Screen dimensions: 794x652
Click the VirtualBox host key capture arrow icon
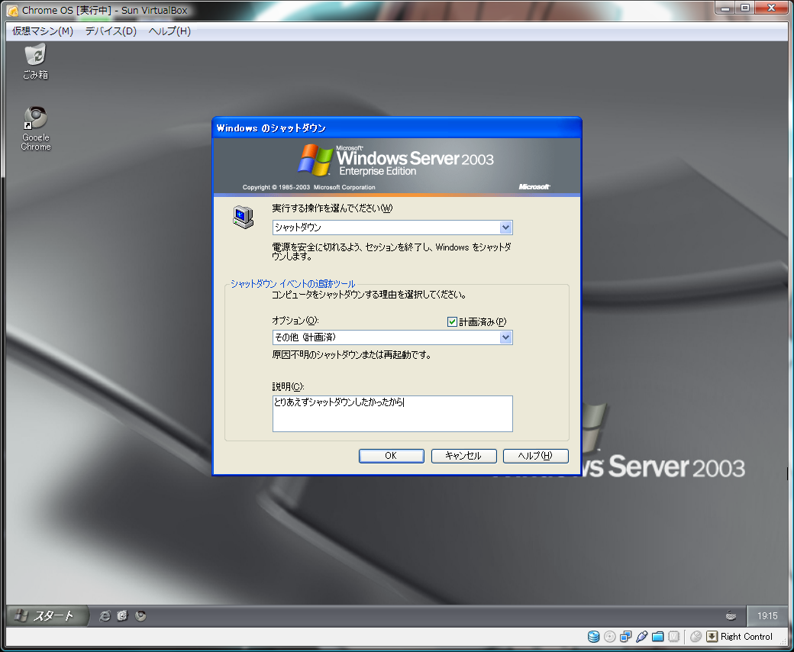[712, 636]
